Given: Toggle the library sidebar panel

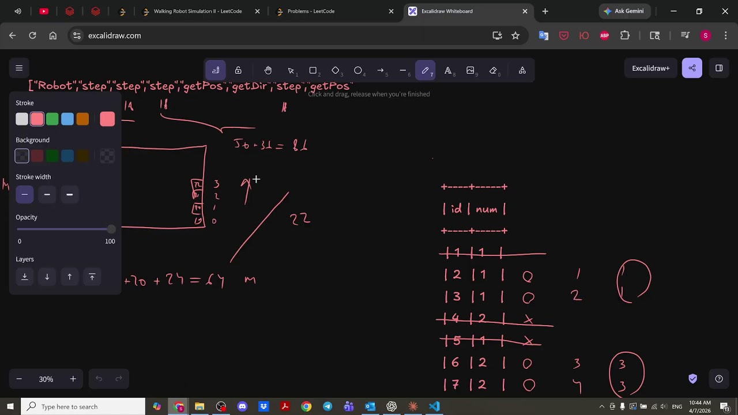Looking at the screenshot, I should pyautogui.click(x=719, y=68).
